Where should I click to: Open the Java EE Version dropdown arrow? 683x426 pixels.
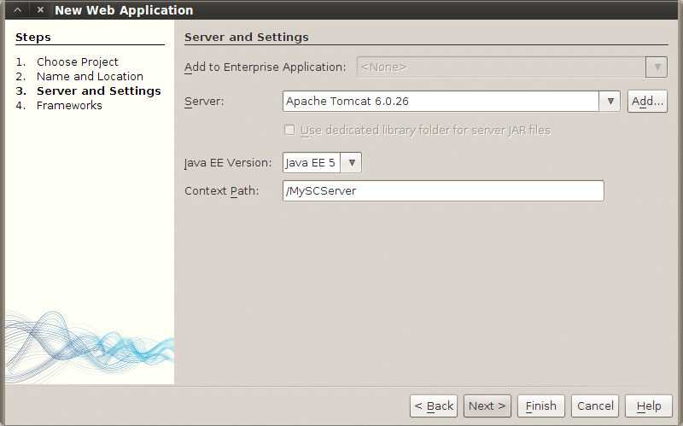pos(351,162)
